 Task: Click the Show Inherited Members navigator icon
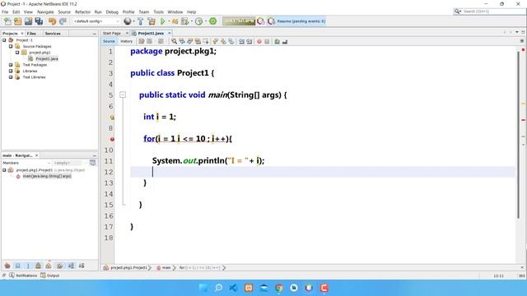pyautogui.click(x=7, y=266)
